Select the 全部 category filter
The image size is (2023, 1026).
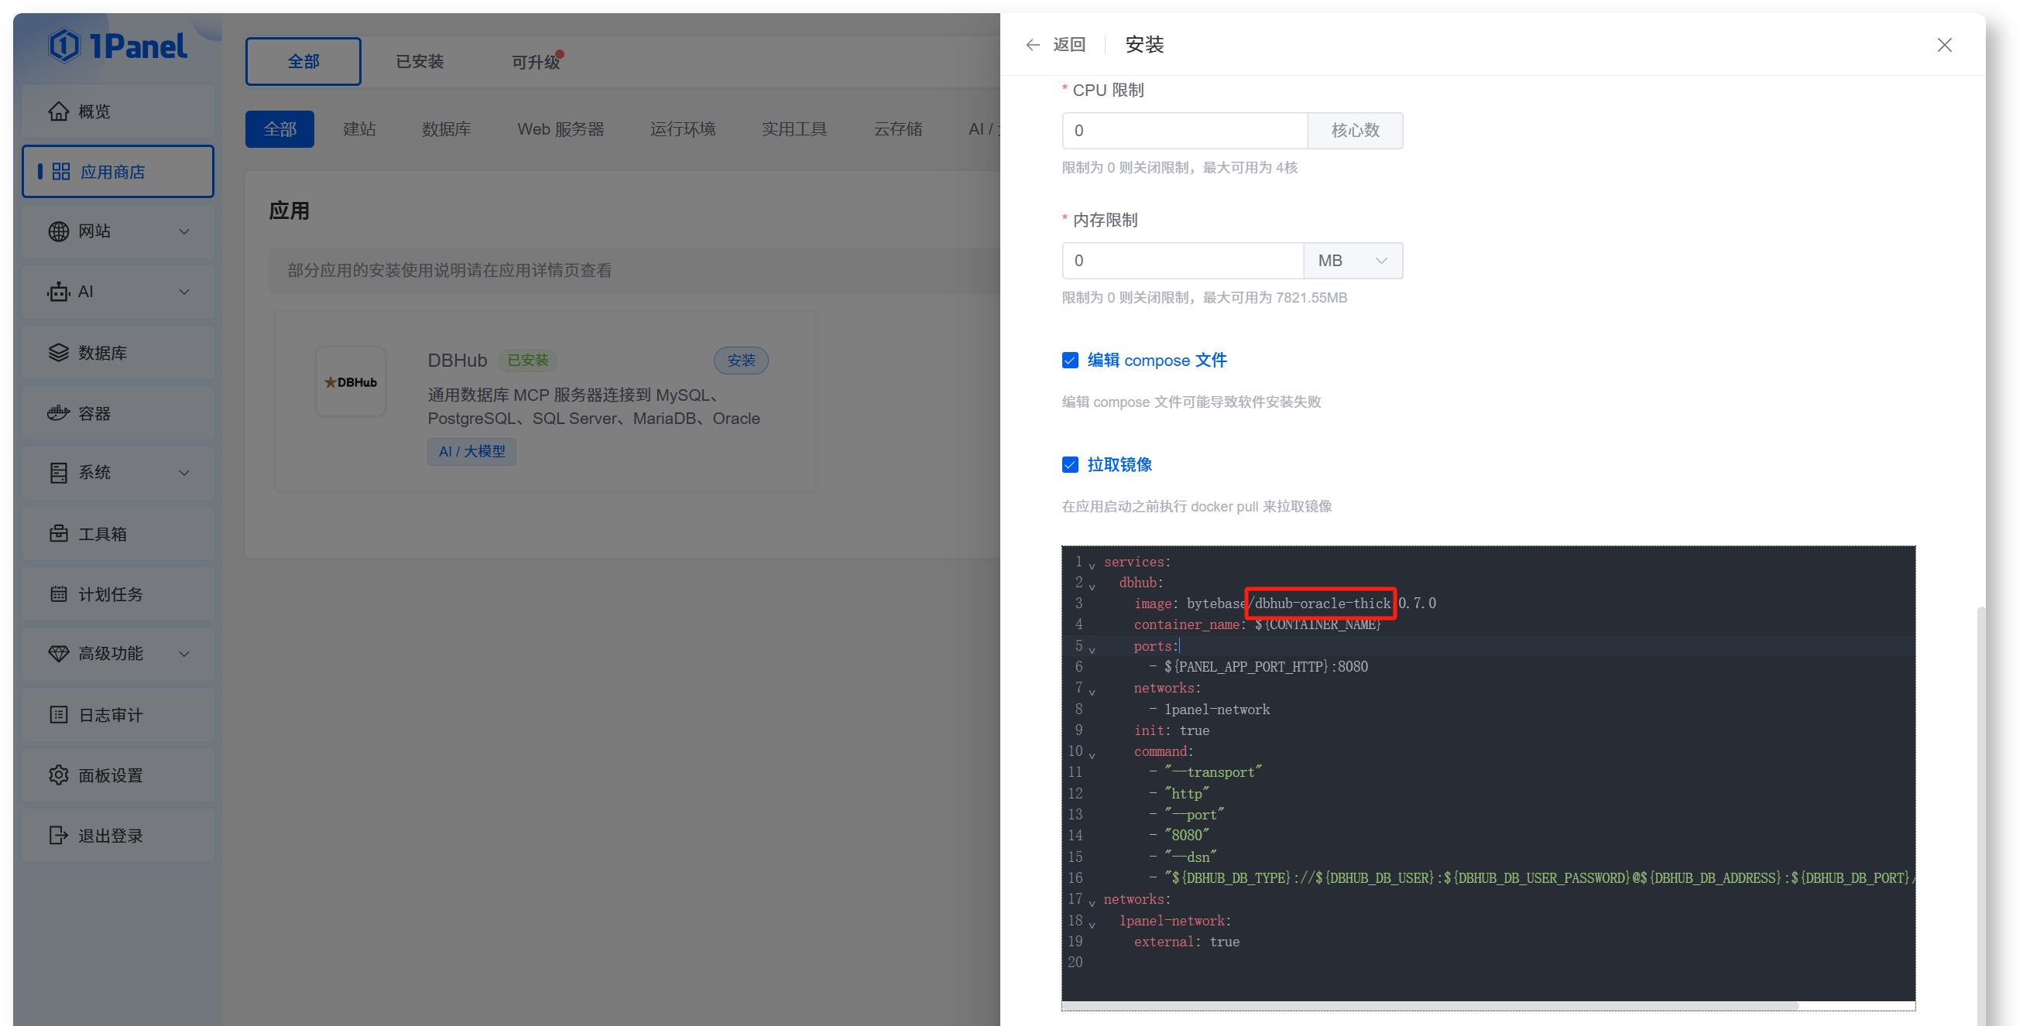(279, 128)
